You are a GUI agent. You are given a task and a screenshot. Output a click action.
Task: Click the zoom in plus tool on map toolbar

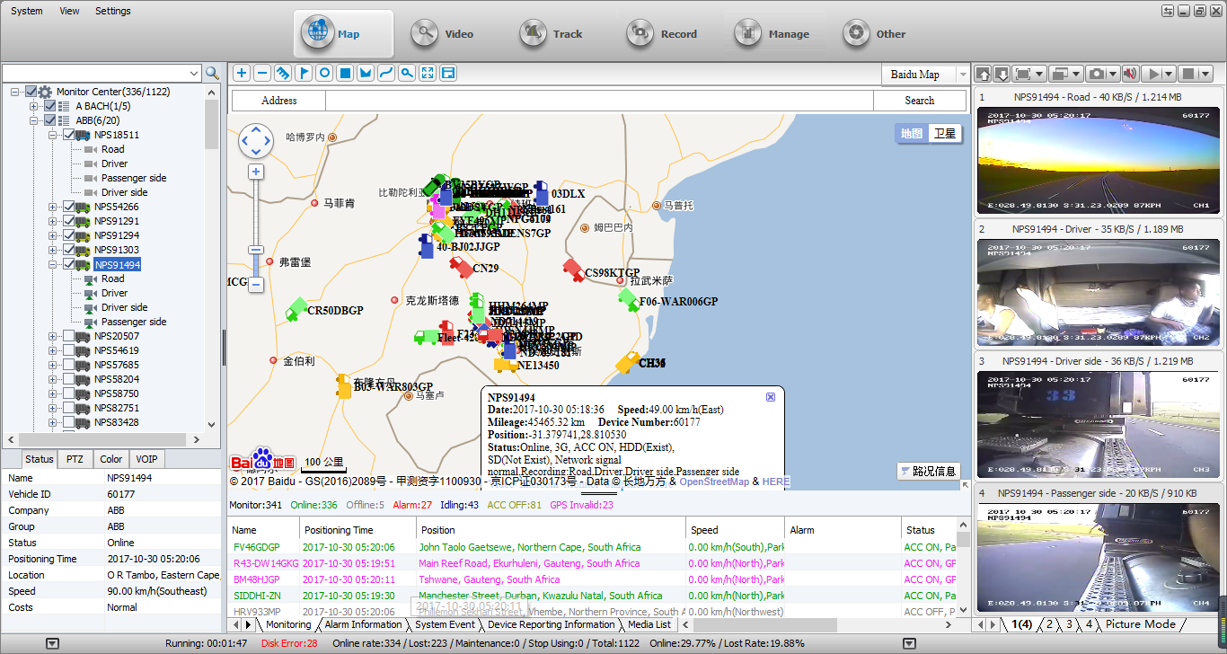click(x=242, y=73)
